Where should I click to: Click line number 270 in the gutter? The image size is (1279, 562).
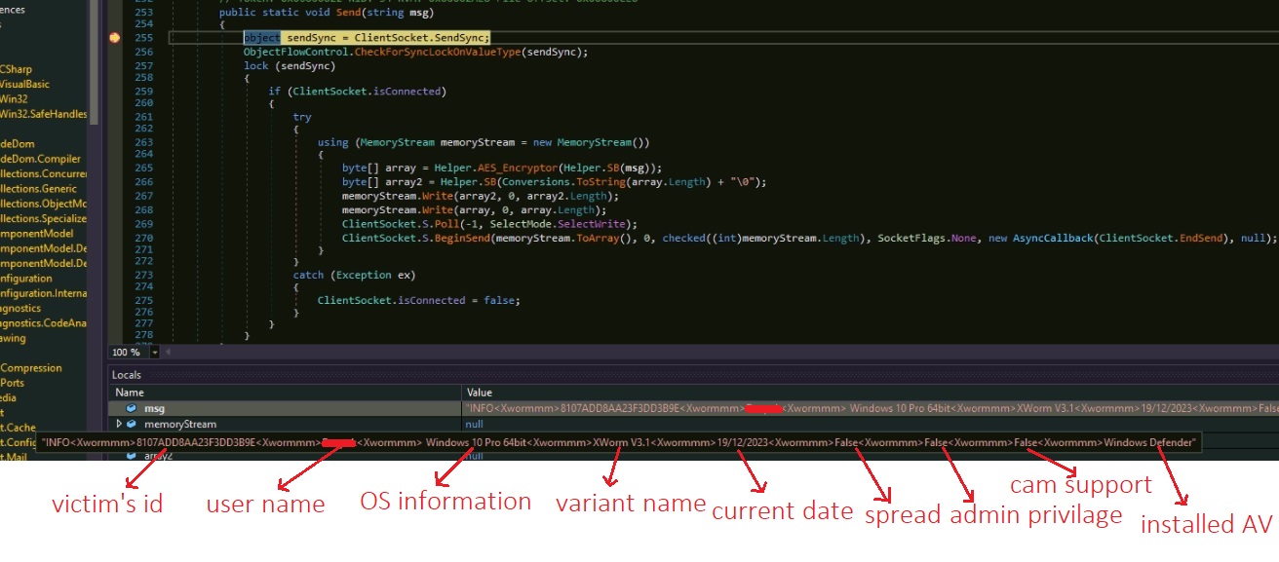point(143,238)
